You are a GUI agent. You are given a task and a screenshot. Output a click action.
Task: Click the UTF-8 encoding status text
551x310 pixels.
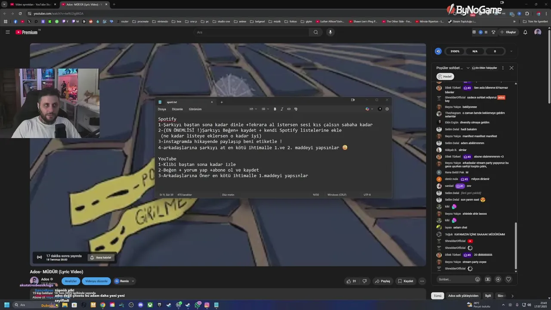click(367, 195)
